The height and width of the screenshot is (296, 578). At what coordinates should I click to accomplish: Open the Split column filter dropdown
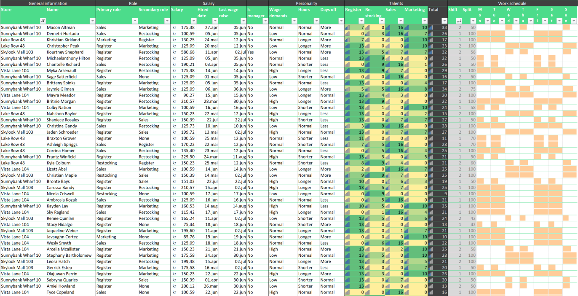473,21
